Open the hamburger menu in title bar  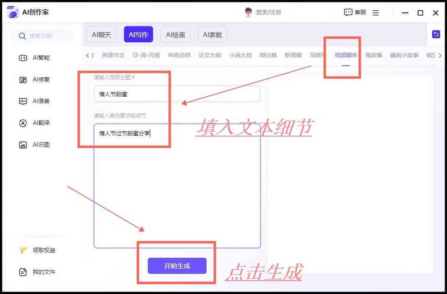pyautogui.click(x=376, y=13)
